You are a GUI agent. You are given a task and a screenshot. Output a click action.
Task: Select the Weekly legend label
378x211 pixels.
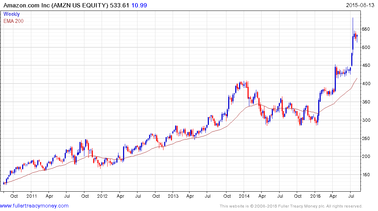pyautogui.click(x=12, y=14)
